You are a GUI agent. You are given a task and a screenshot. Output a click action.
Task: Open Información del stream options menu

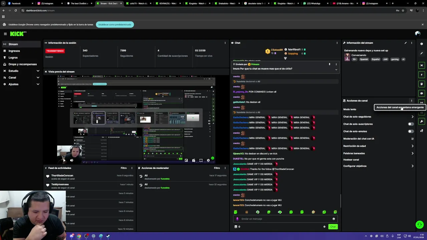point(411,43)
